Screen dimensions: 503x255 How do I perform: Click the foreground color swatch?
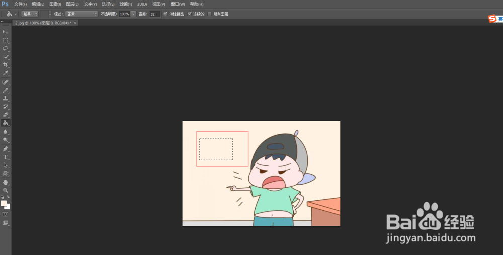[4, 203]
